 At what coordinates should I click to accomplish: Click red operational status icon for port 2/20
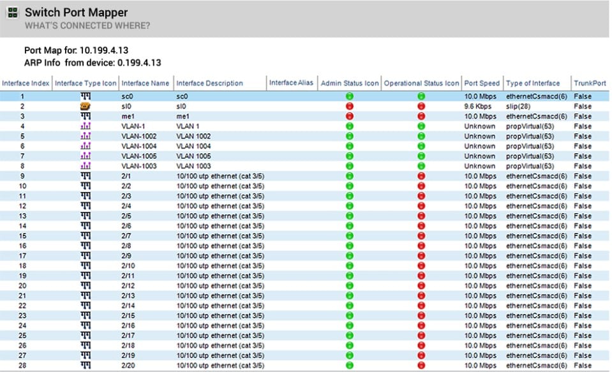(421, 366)
